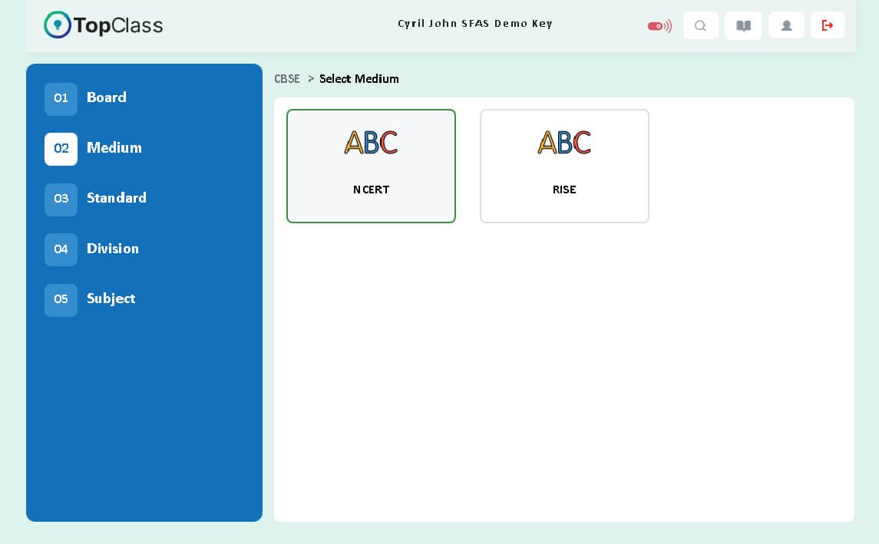
Task: Click the 01 number badge
Action: coord(61,99)
